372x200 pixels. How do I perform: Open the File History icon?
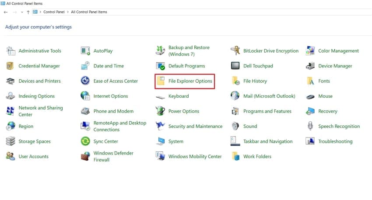235,81
